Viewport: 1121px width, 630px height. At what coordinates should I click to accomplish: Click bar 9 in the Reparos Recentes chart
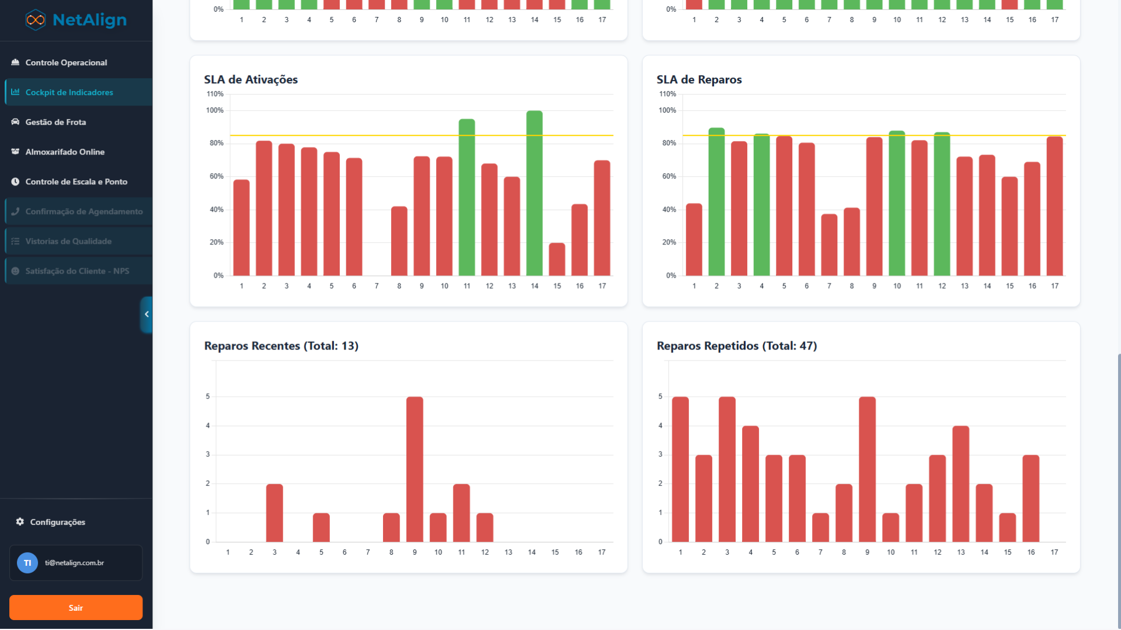(x=415, y=470)
